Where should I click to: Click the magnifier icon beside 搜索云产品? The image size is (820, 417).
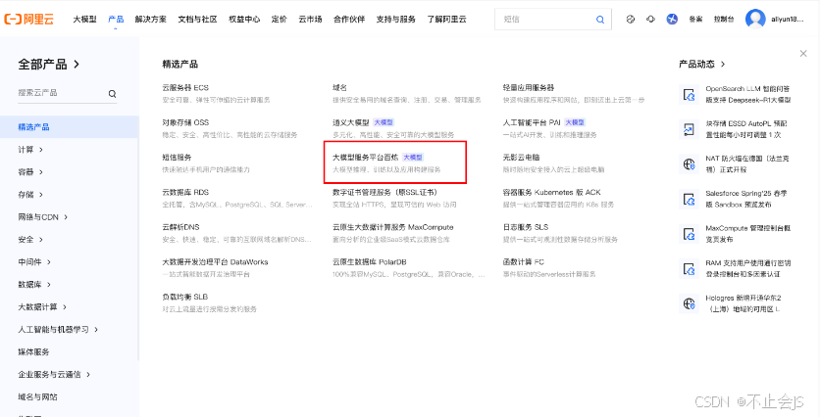112,94
